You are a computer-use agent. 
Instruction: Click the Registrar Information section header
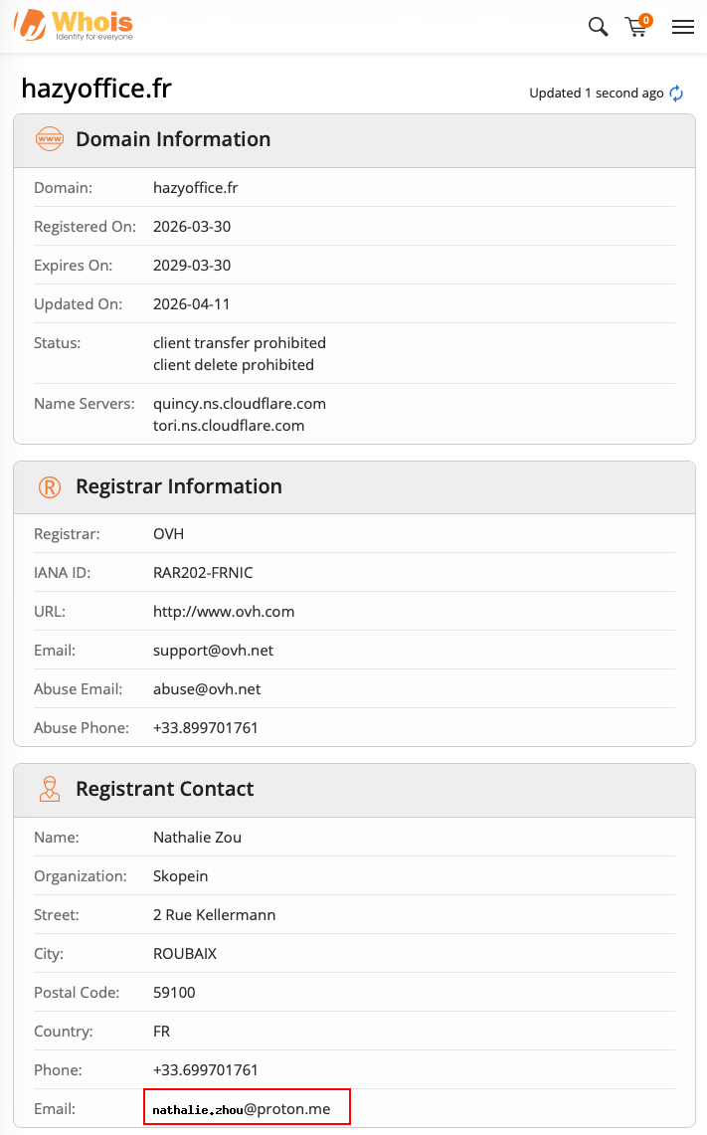355,487
